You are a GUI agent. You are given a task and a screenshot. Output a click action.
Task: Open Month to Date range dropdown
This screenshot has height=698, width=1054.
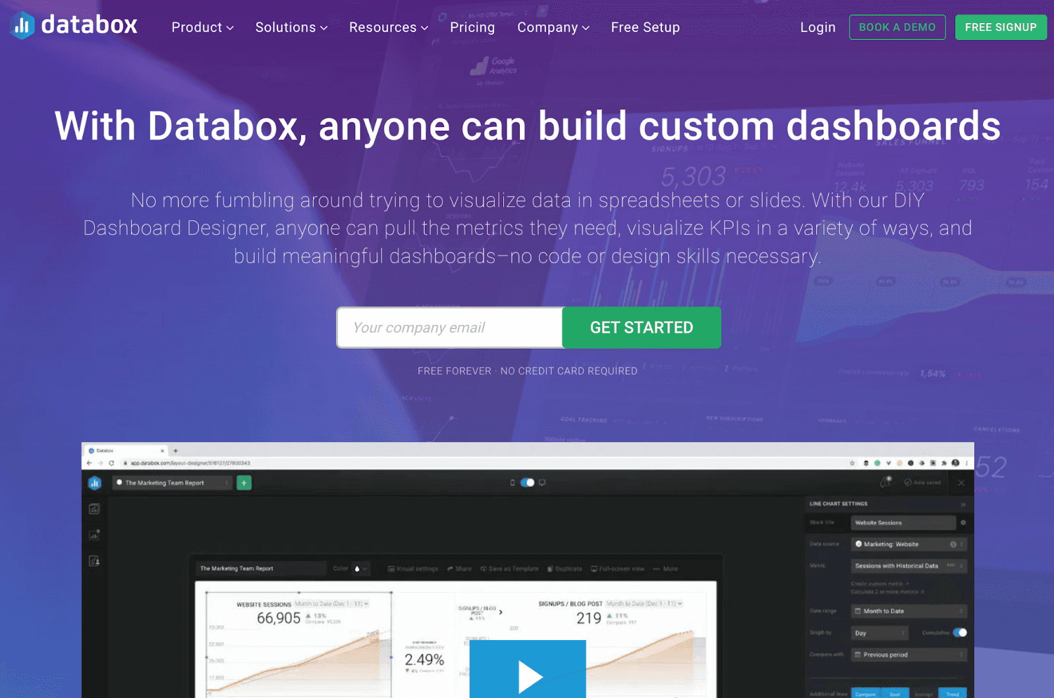tap(908, 611)
